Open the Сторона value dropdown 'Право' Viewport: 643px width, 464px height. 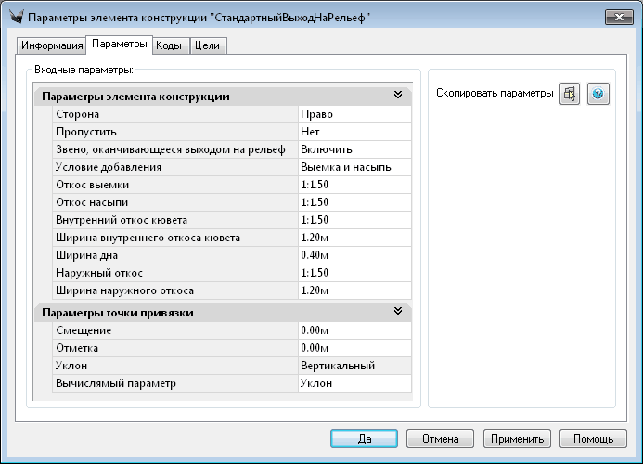[354, 114]
